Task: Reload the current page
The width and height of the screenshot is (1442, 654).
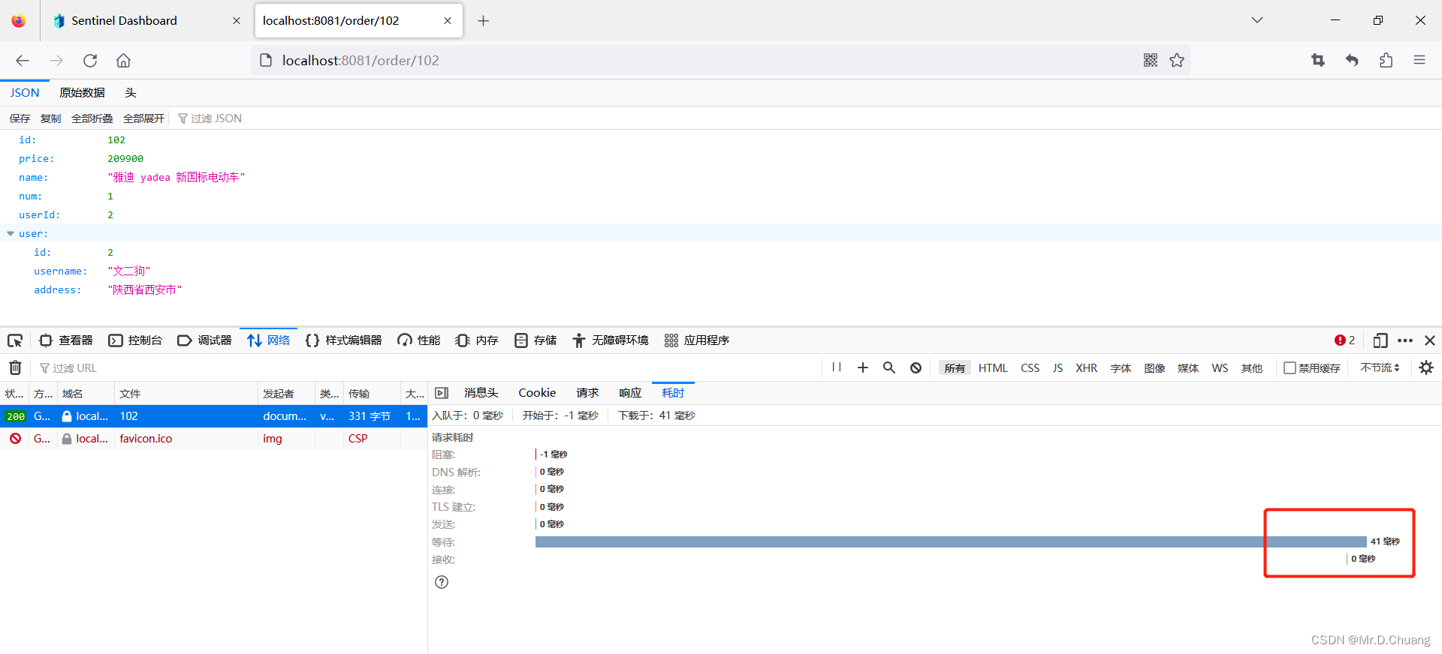Action: [90, 61]
